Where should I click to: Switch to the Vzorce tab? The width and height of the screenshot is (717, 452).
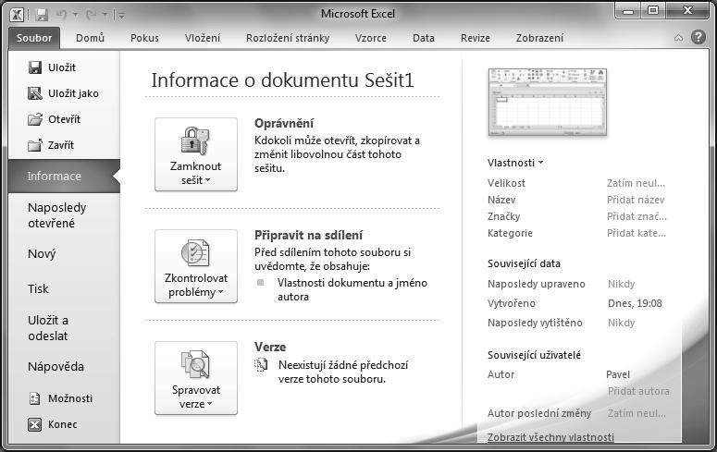click(371, 38)
